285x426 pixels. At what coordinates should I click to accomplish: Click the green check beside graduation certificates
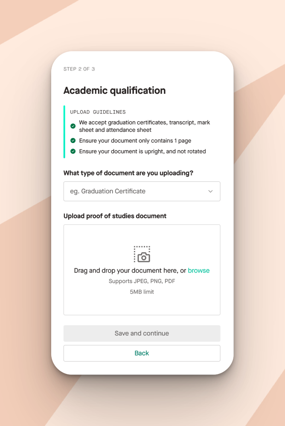(73, 126)
